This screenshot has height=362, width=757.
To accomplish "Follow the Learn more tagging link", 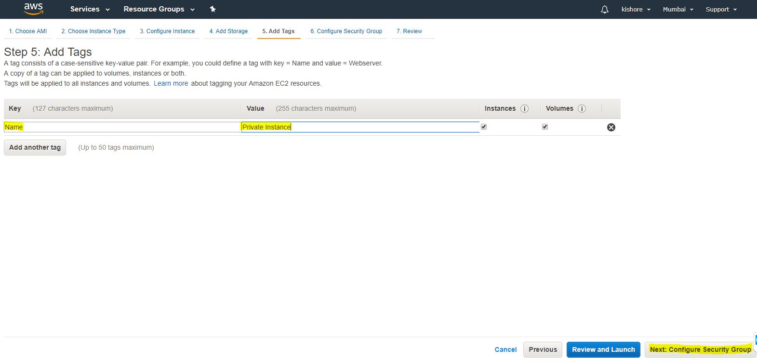I will click(x=171, y=83).
